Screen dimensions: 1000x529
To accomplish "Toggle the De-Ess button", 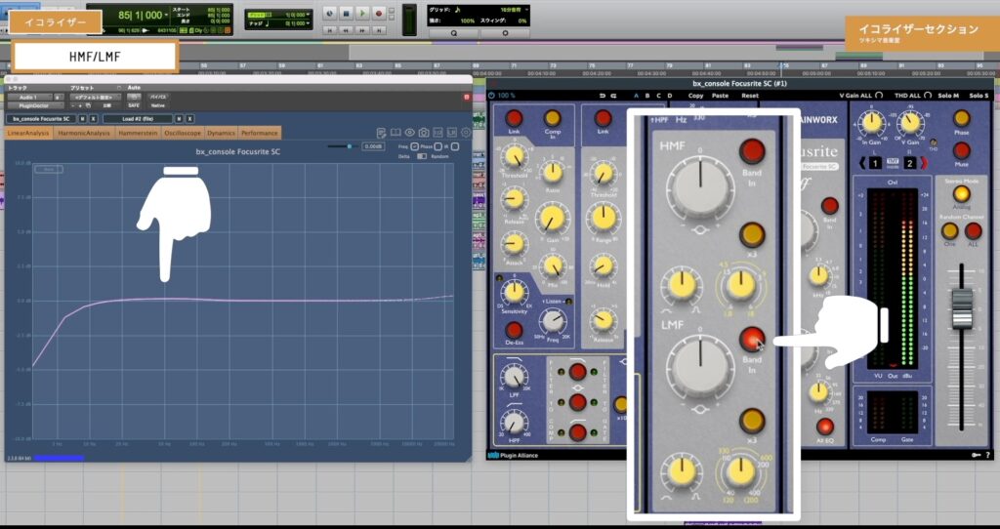I will pos(514,330).
